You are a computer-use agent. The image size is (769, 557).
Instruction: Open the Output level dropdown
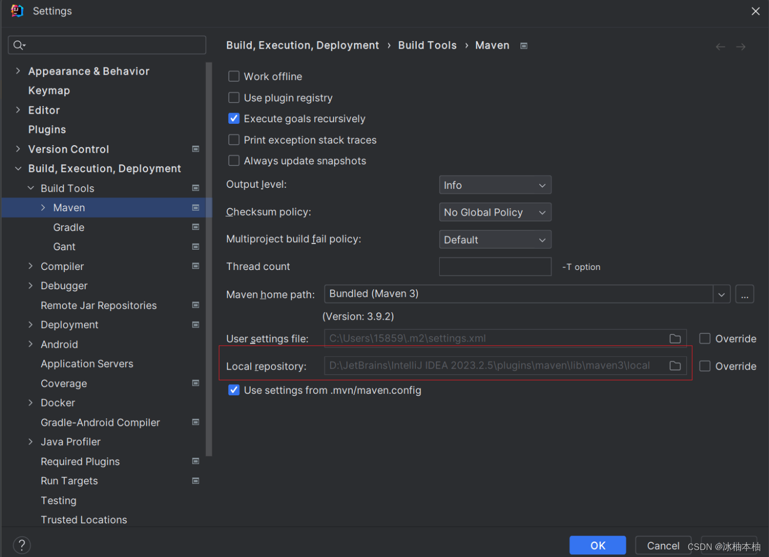[495, 185]
